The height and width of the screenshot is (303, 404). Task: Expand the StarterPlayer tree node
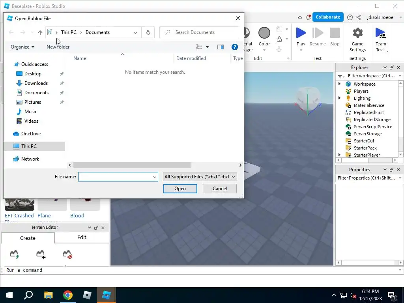(339, 155)
